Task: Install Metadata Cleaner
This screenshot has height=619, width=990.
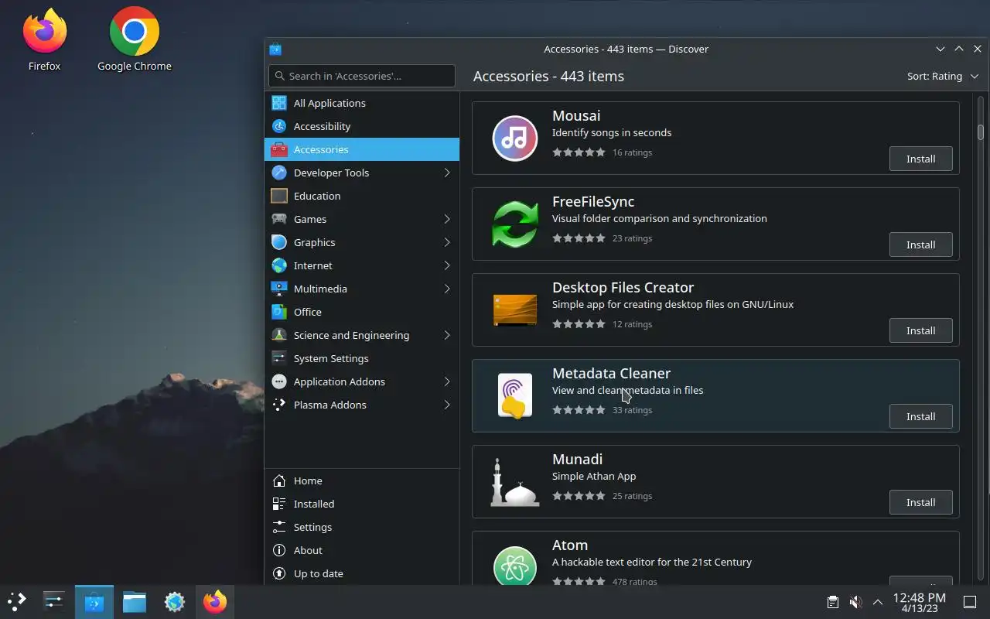Action: [x=920, y=416]
